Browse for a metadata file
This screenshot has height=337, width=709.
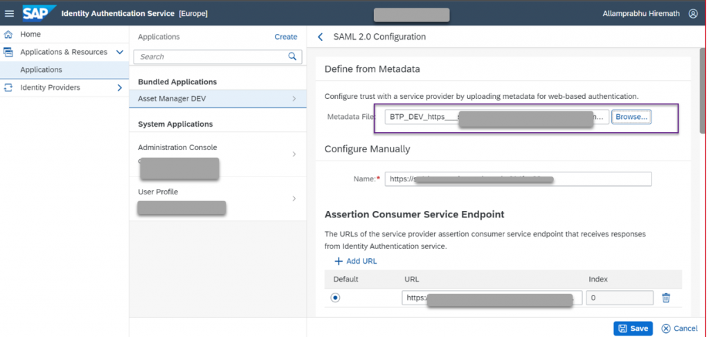coord(631,116)
